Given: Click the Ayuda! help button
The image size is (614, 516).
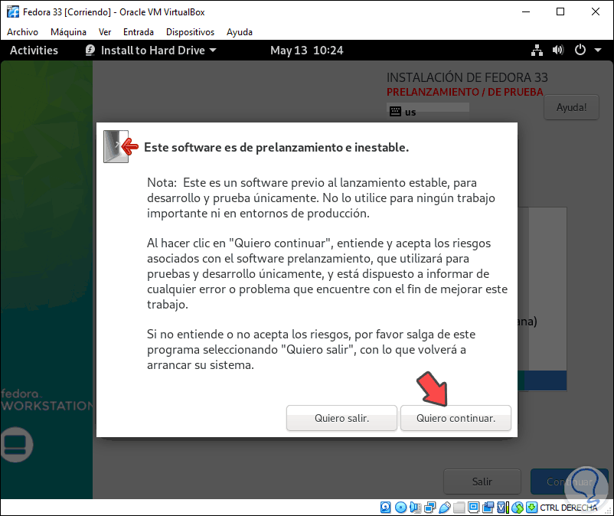Looking at the screenshot, I should click(x=571, y=107).
